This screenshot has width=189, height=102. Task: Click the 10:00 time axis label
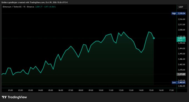(101, 90)
